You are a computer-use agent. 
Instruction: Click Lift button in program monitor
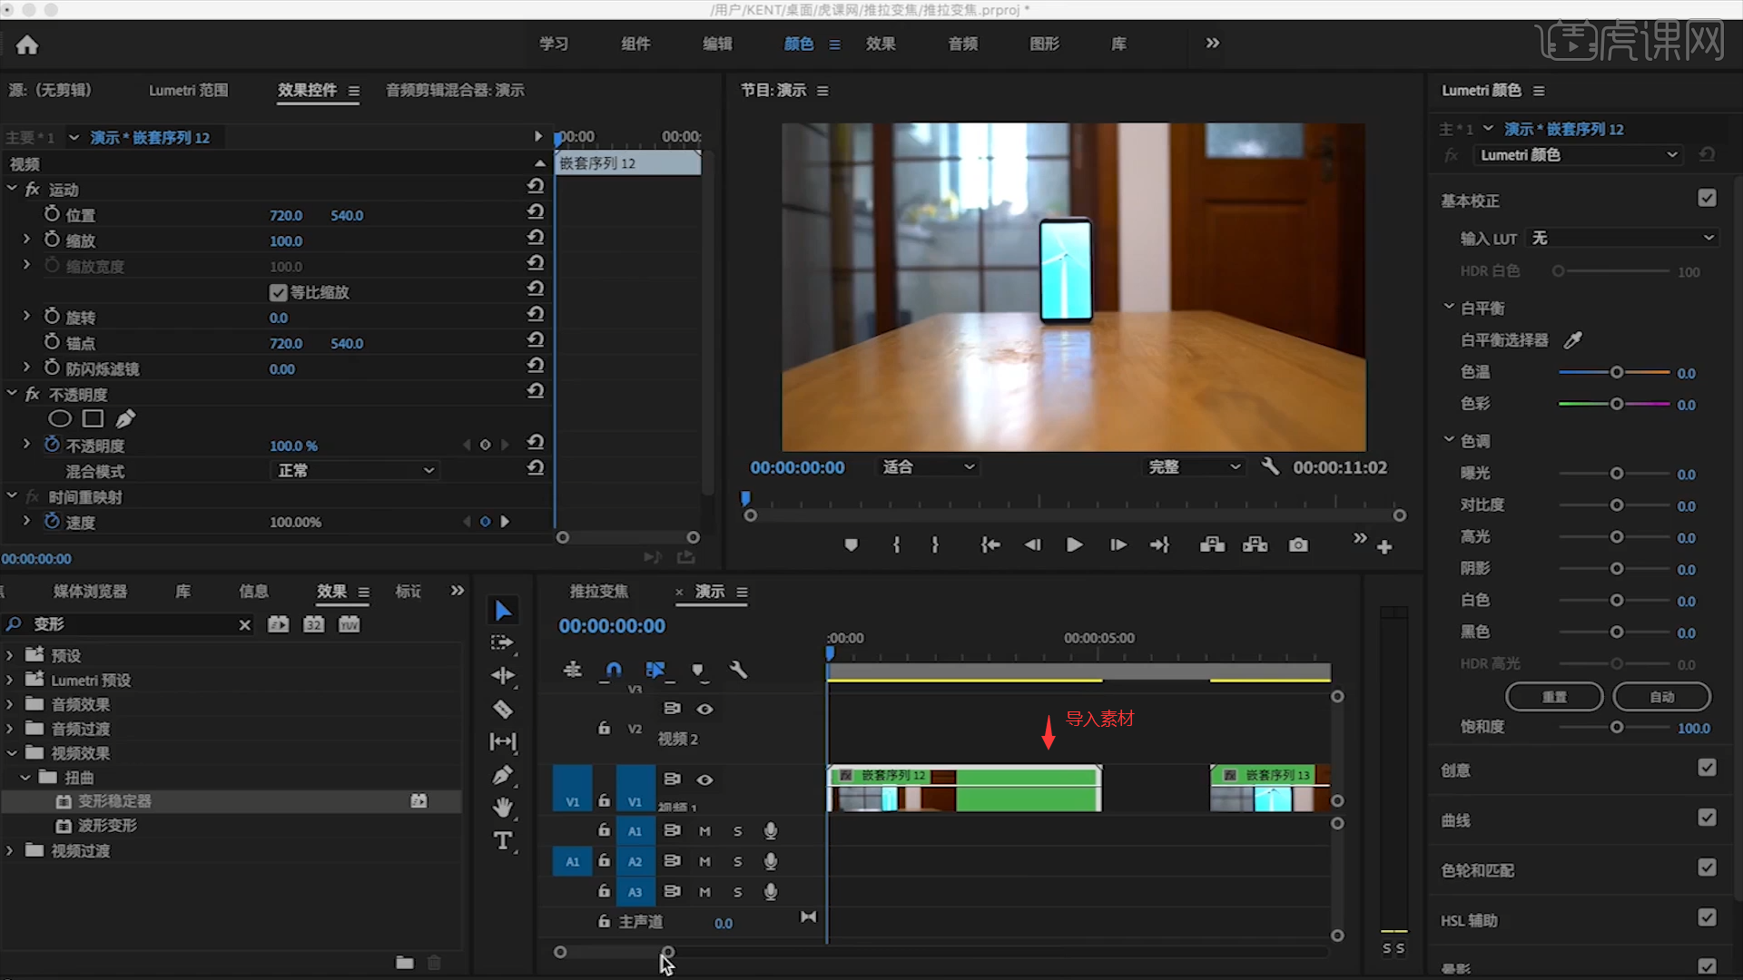(x=1212, y=545)
